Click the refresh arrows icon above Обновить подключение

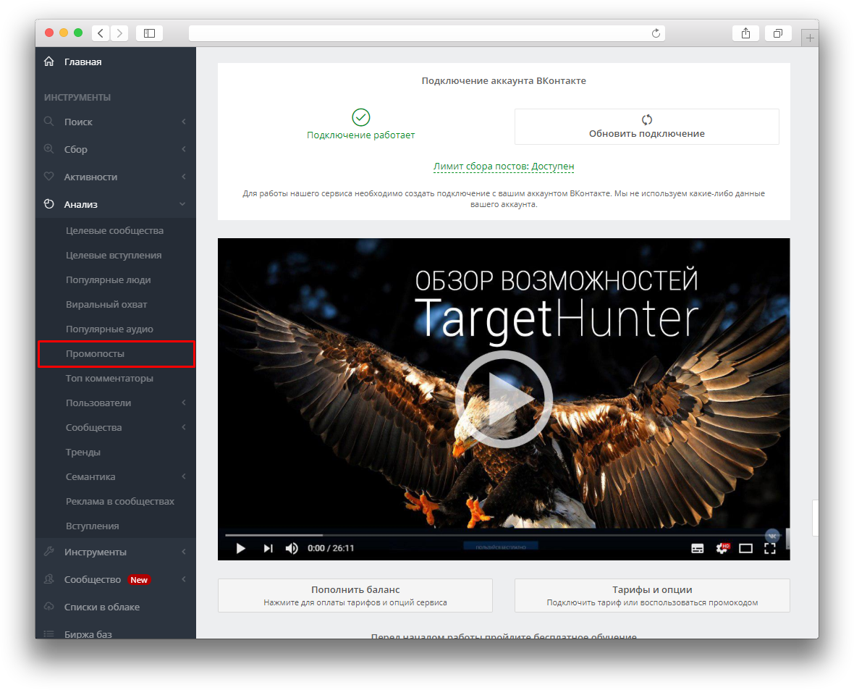coord(646,119)
